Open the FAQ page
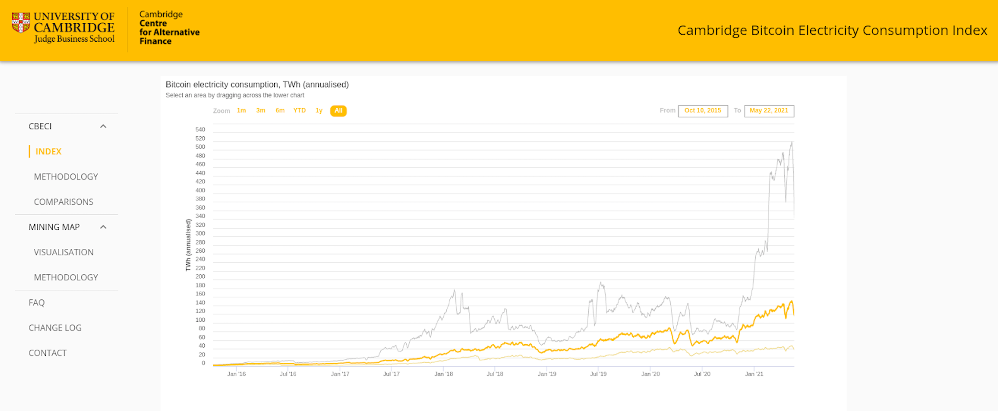 click(37, 302)
